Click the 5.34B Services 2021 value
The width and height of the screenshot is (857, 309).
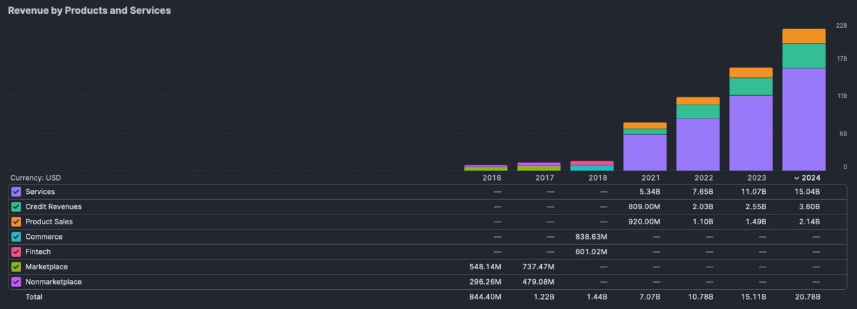[x=650, y=192]
